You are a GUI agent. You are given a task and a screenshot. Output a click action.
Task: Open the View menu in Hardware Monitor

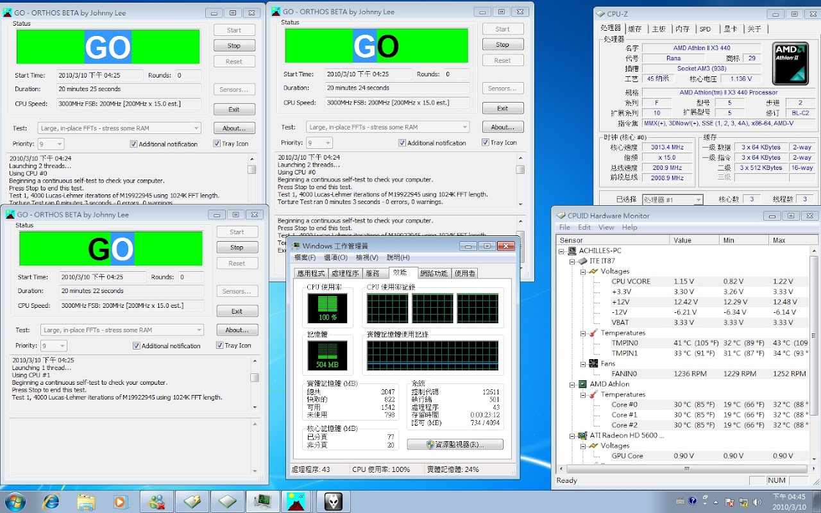click(606, 228)
